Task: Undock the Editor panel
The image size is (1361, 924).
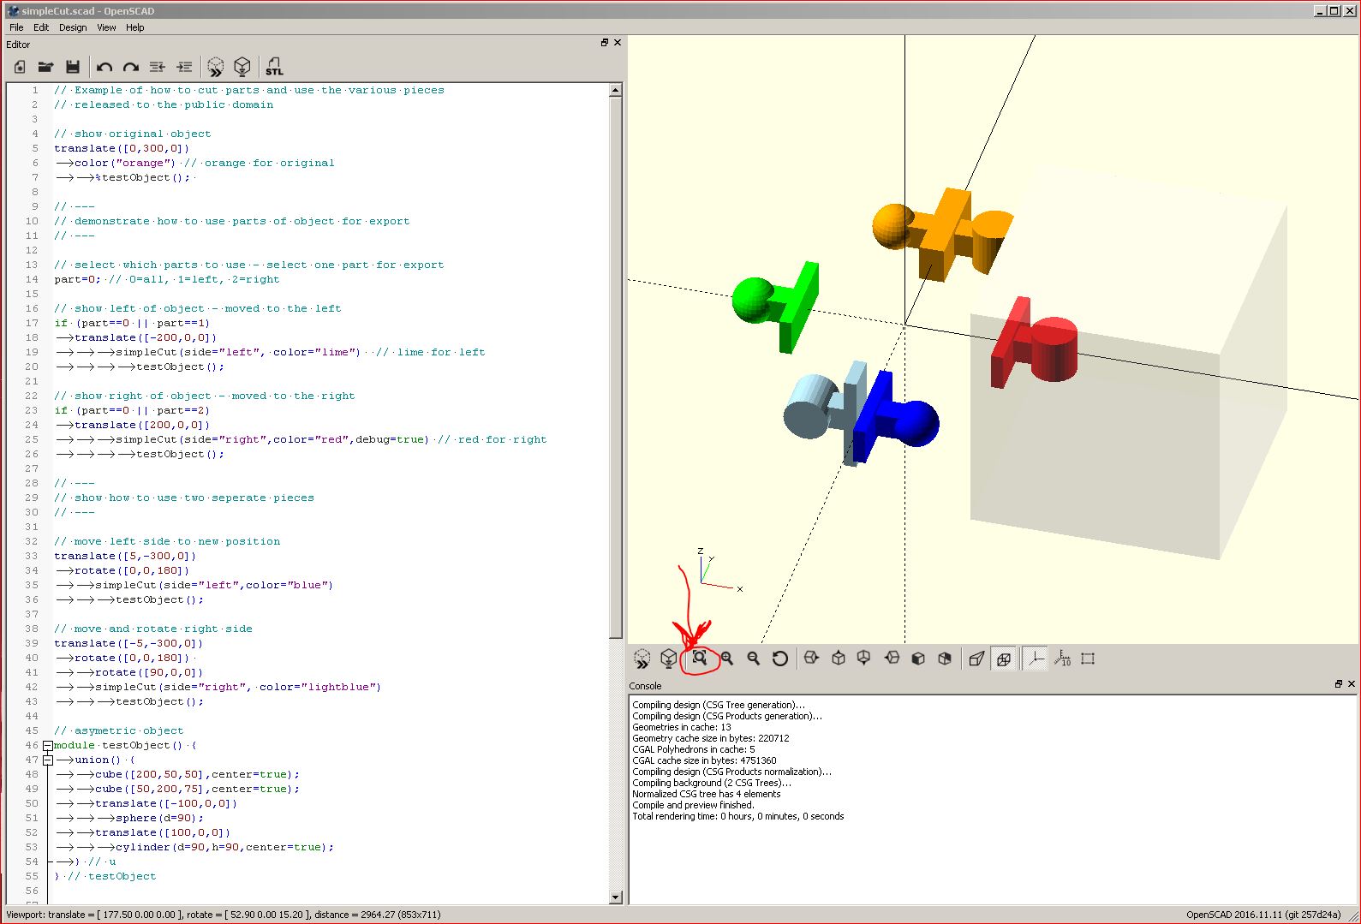Action: (604, 43)
